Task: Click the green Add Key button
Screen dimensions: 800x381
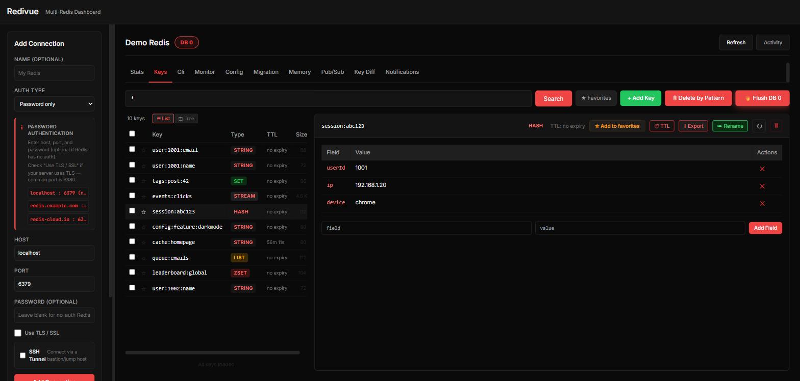Action: pyautogui.click(x=640, y=98)
